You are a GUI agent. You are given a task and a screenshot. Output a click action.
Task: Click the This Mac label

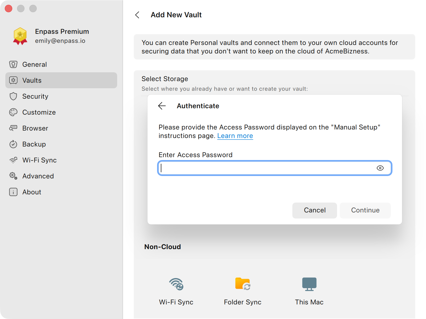[x=309, y=302]
